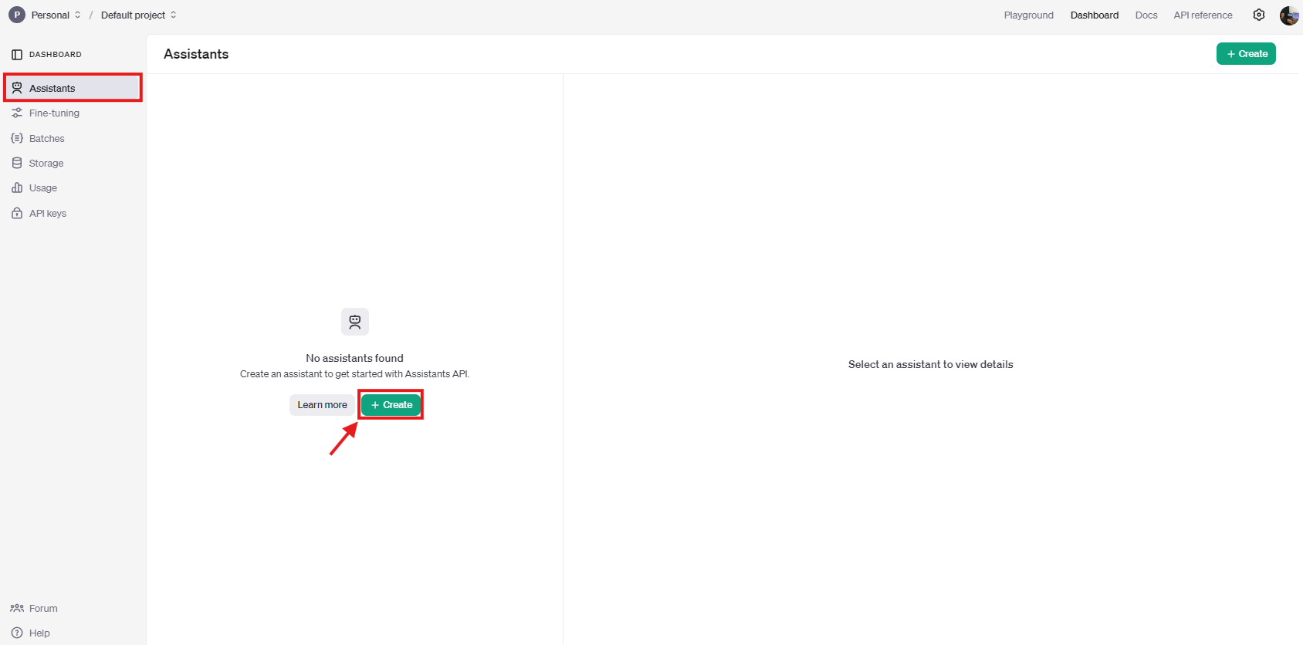This screenshot has width=1303, height=645.
Task: Open the Playground tab
Action: [x=1028, y=15]
